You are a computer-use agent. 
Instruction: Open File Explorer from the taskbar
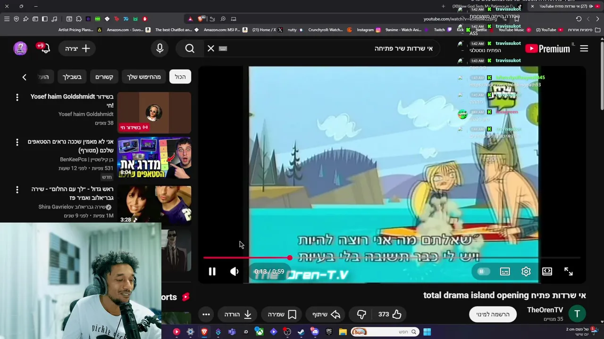[x=343, y=332]
